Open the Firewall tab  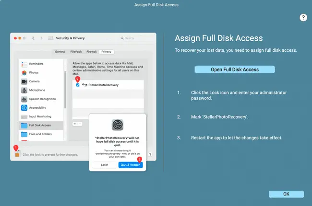(91, 52)
